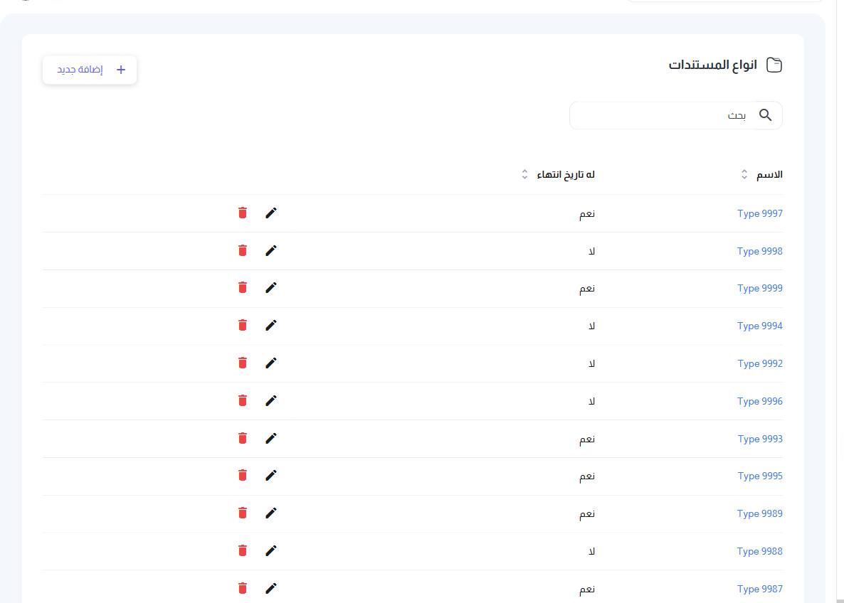
Task: Remove Type 9999 using trash icon
Action: [x=243, y=288]
